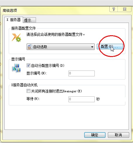Select the X 服务器 tab
The width and height of the screenshot is (133, 146).
pyautogui.click(x=14, y=20)
